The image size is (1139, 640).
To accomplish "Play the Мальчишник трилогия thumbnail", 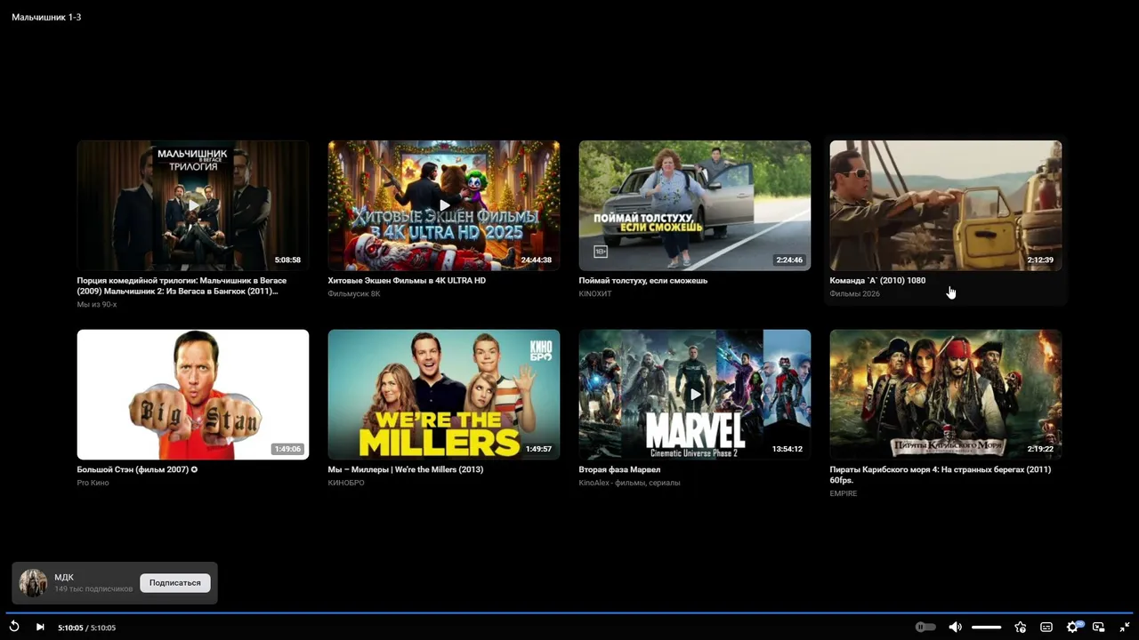I will [193, 205].
